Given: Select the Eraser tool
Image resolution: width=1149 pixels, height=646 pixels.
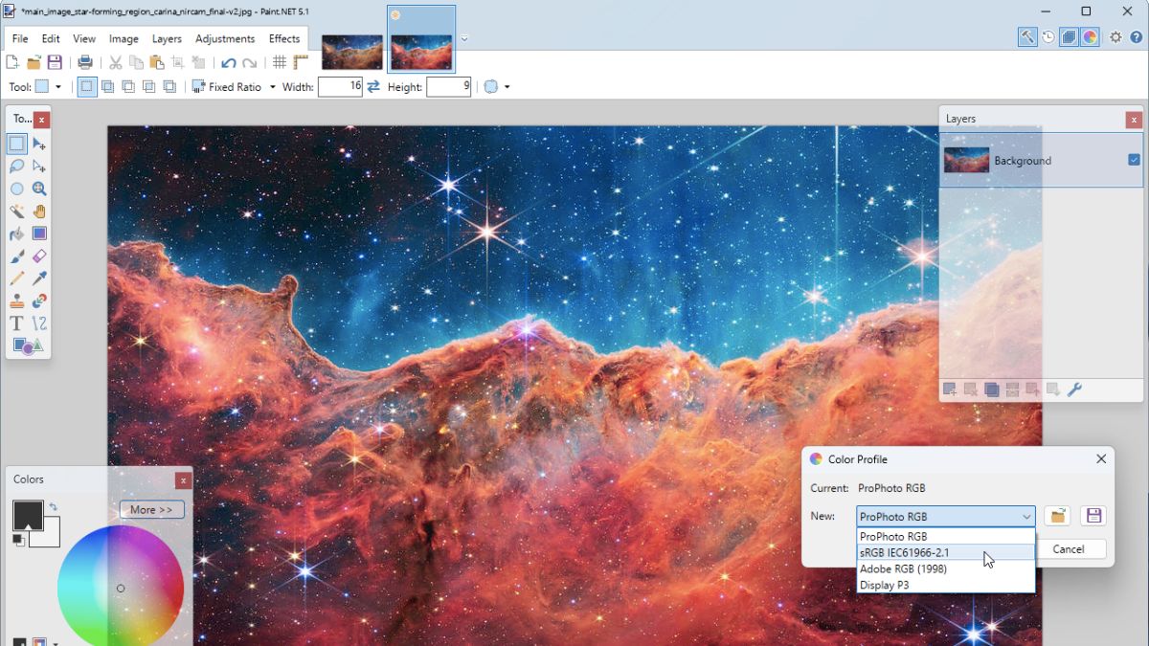Looking at the screenshot, I should [x=39, y=256].
